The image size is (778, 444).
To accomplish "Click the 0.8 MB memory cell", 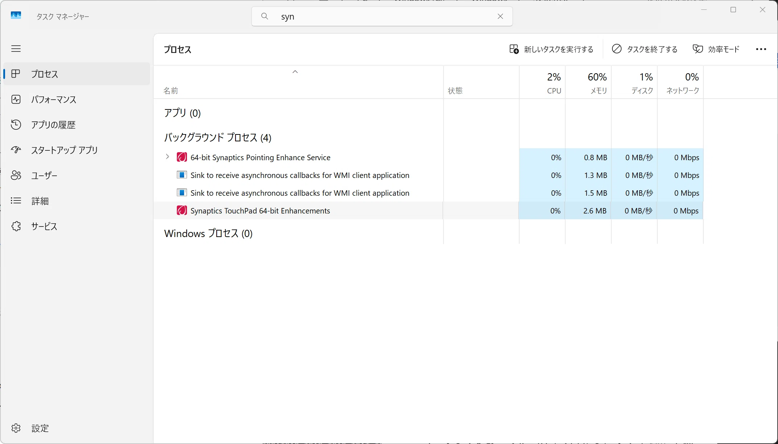I will point(588,157).
